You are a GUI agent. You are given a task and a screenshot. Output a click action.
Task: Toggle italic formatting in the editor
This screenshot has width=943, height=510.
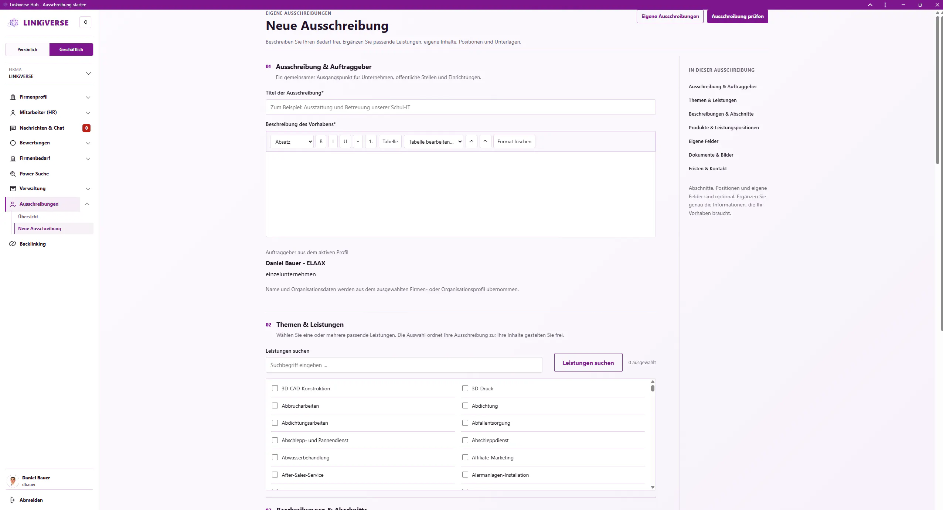[x=333, y=141]
